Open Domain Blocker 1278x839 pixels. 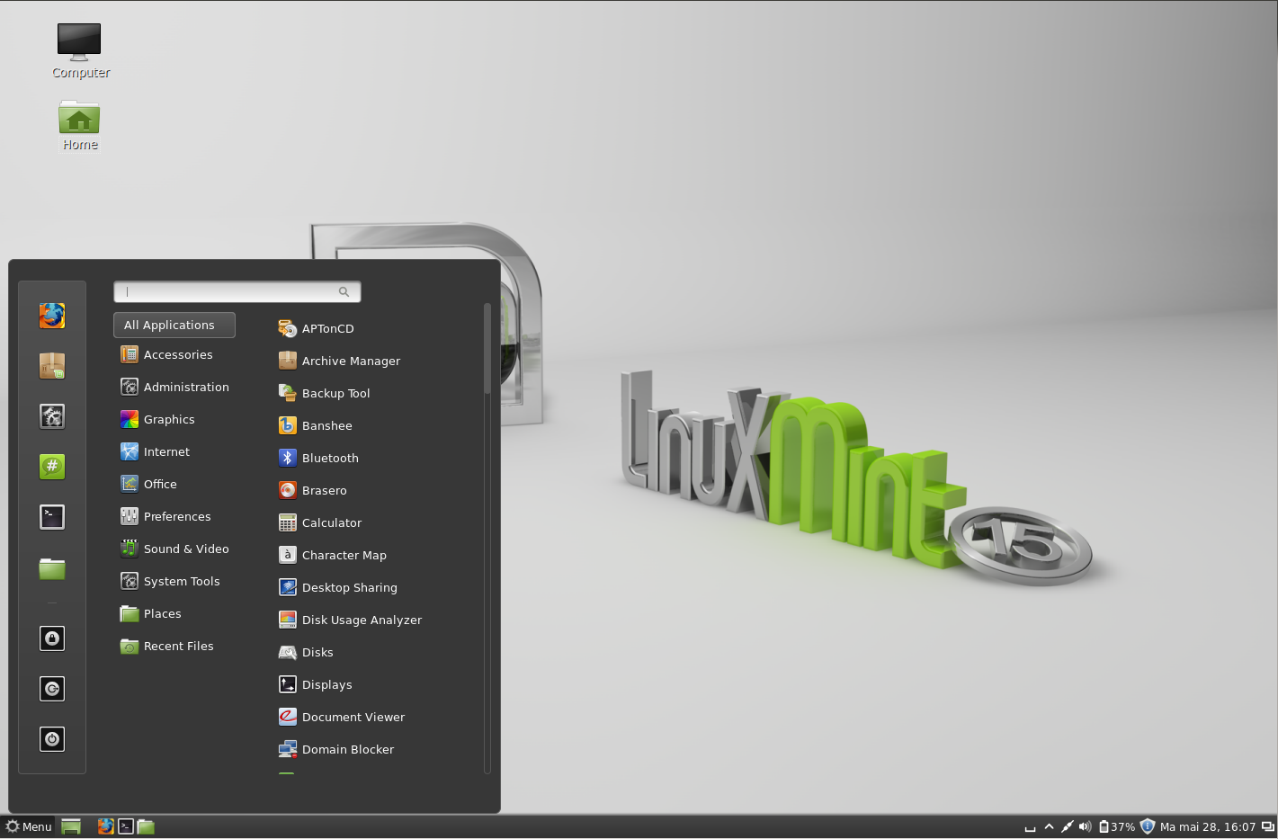click(336, 749)
